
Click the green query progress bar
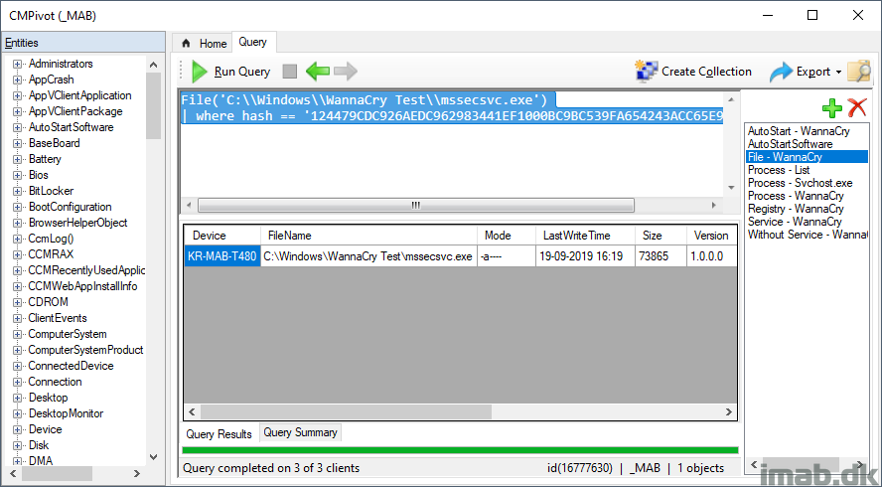(x=460, y=450)
